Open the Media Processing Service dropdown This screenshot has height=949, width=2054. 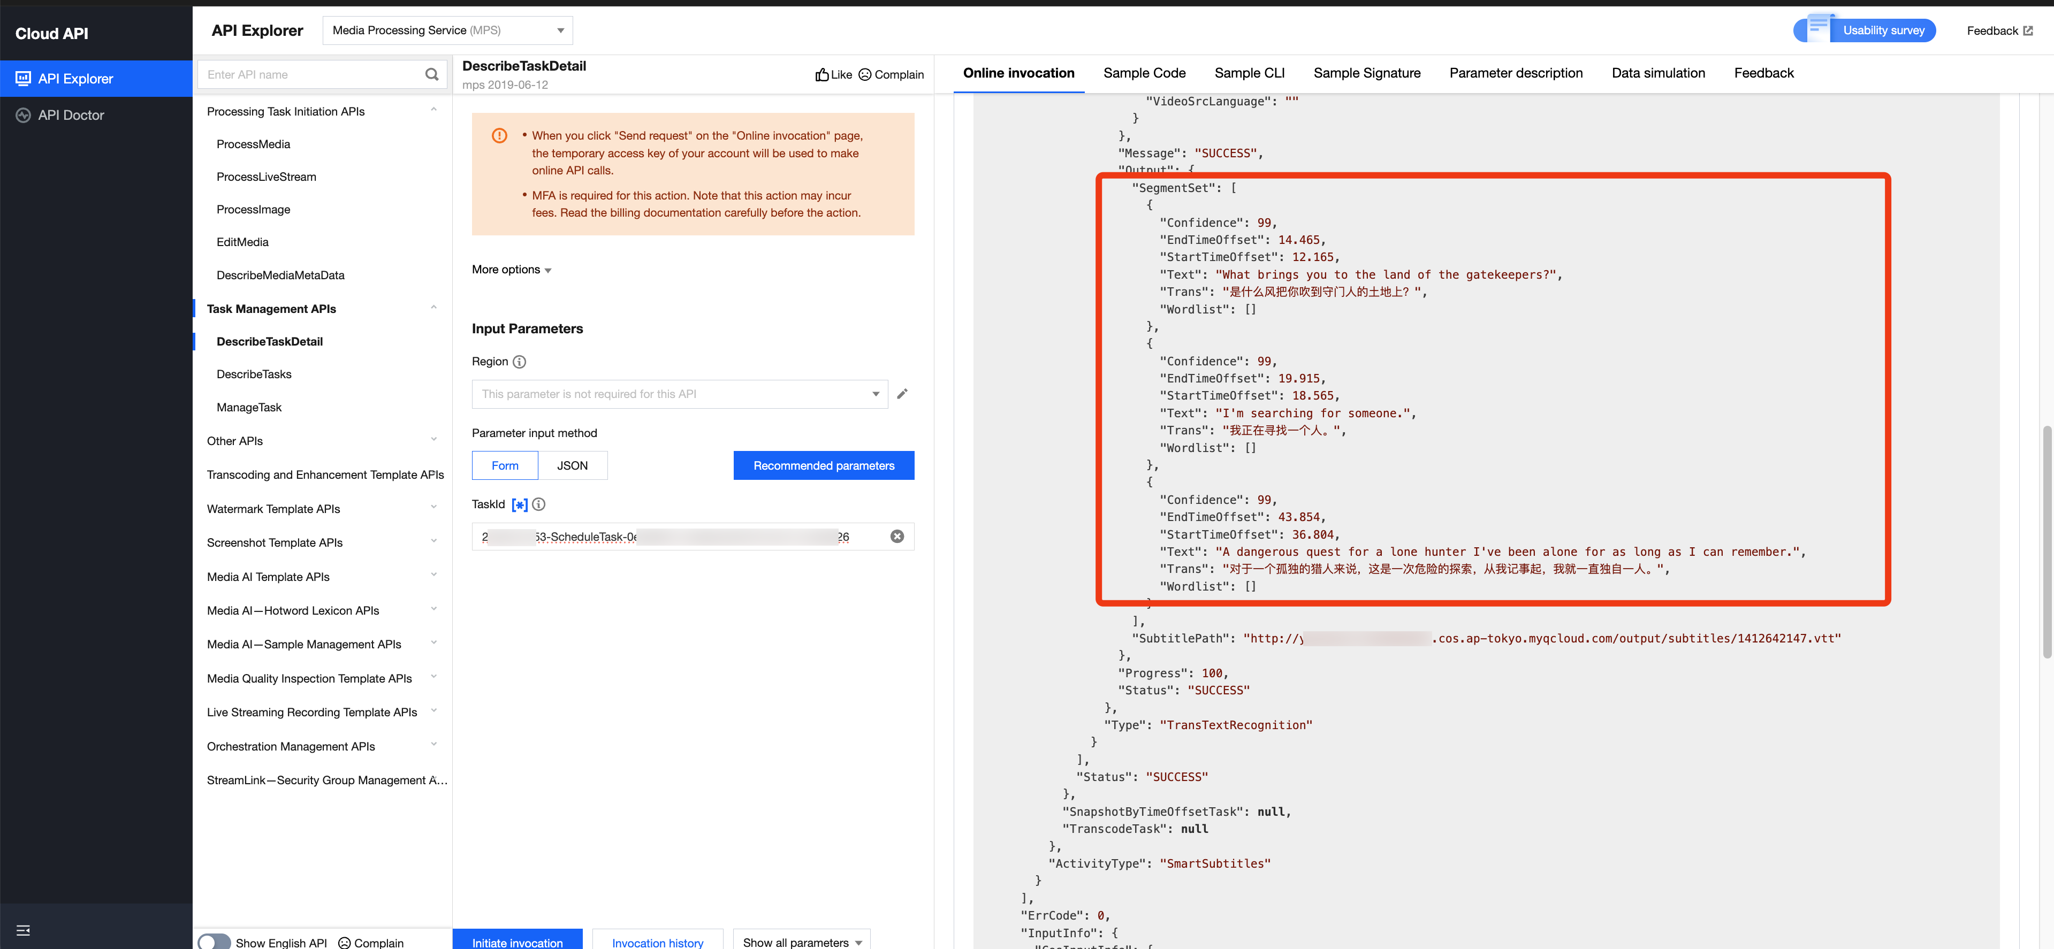pyautogui.click(x=447, y=30)
